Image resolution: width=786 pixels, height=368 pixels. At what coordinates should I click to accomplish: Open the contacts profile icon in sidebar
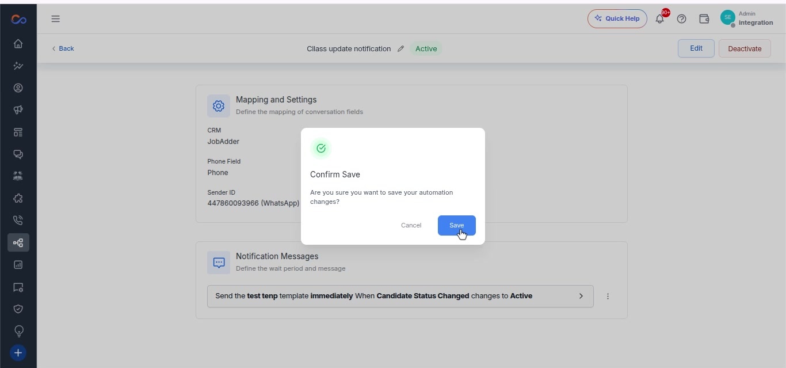tap(18, 88)
